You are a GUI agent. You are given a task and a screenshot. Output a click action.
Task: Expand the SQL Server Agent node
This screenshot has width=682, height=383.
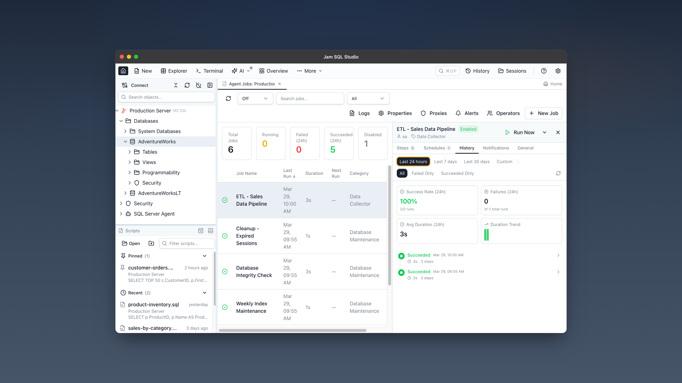[121, 214]
